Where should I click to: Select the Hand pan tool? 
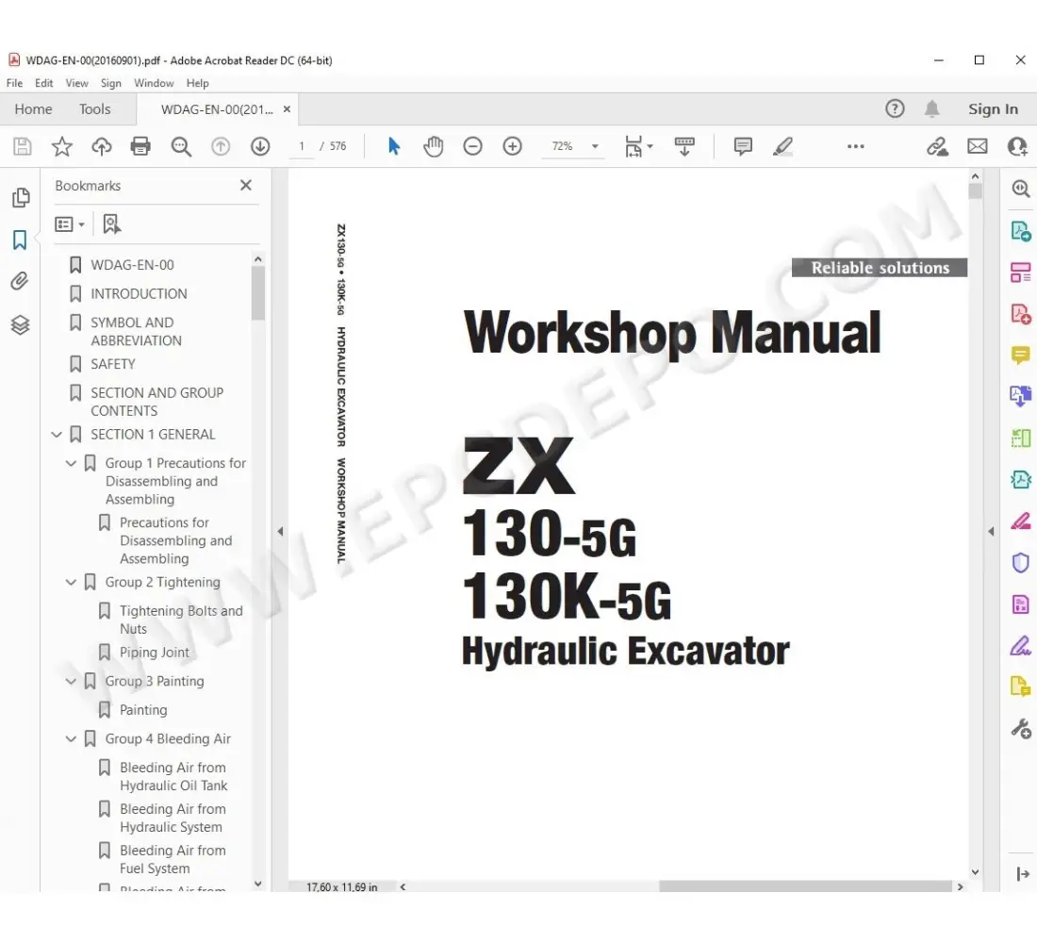[x=434, y=146]
